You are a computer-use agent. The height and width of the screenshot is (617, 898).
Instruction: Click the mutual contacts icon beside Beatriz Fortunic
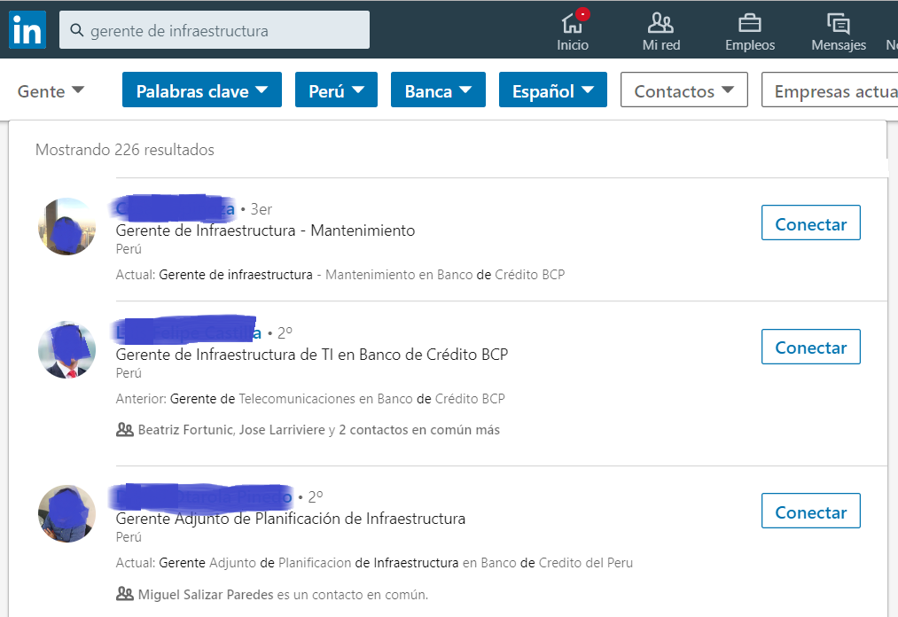[x=125, y=430]
